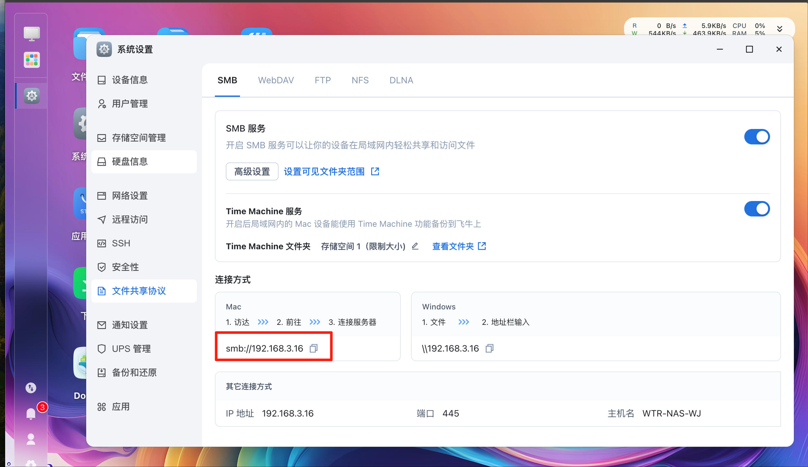This screenshot has height=467, width=808.
Task: Click the desktop monitor icon in dock
Action: point(32,33)
